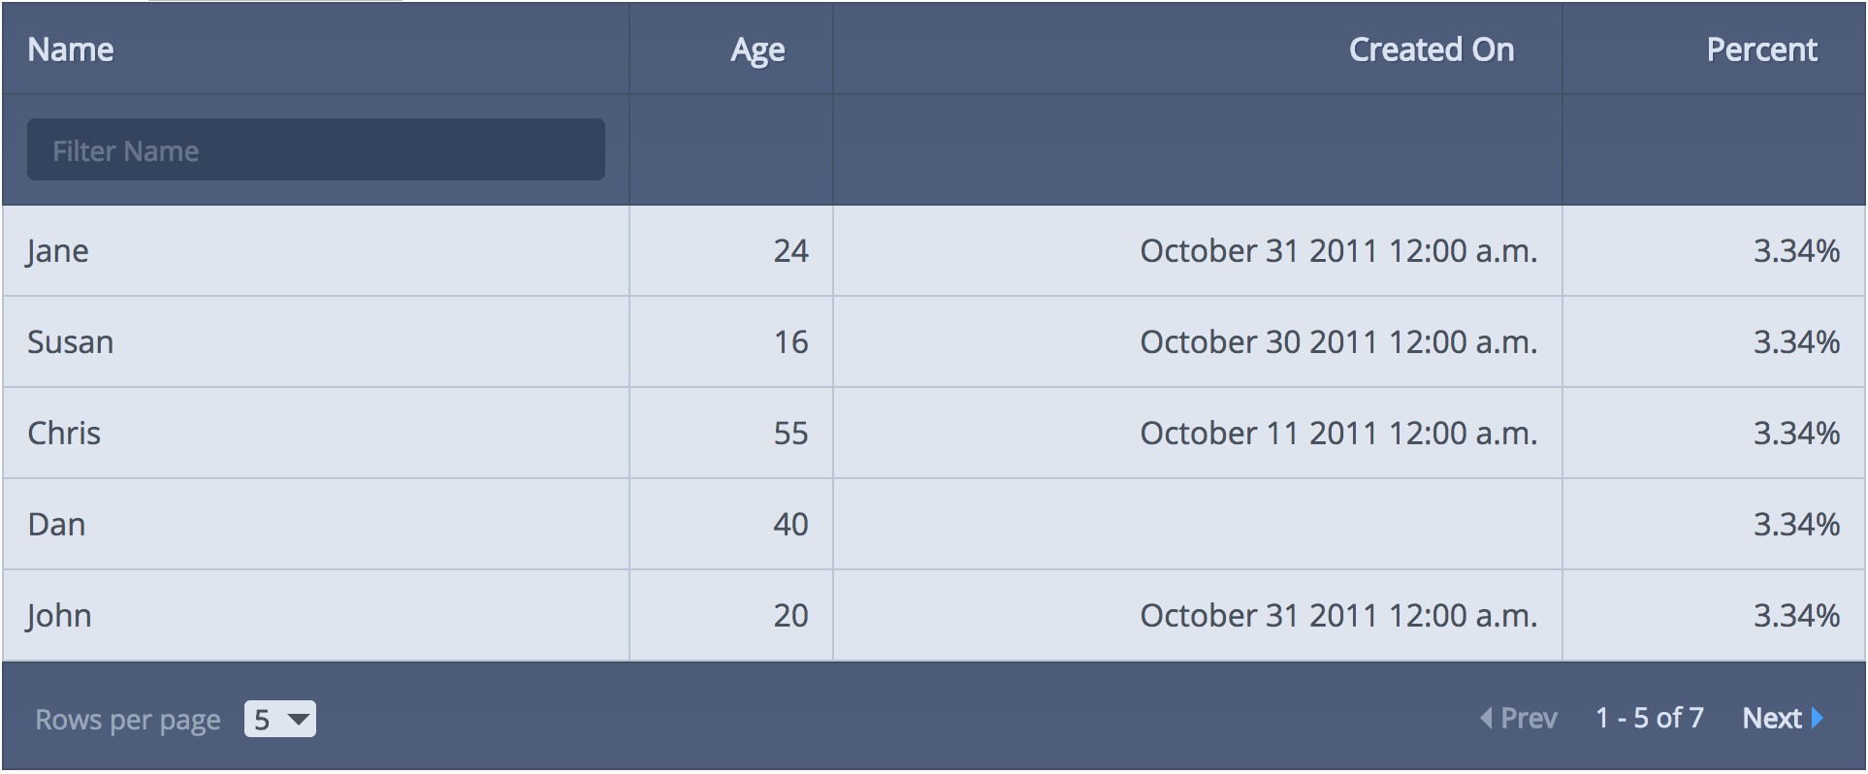Sort table by Name column header

[71, 49]
